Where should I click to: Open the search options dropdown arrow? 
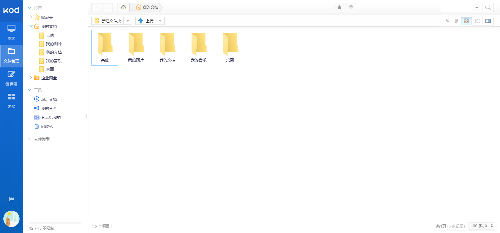click(477, 8)
